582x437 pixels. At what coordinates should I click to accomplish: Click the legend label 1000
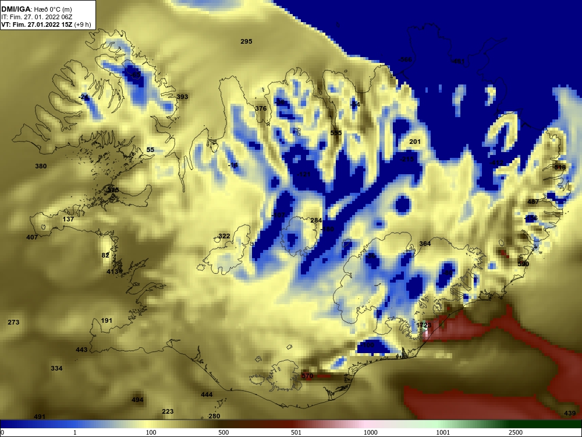(370, 432)
